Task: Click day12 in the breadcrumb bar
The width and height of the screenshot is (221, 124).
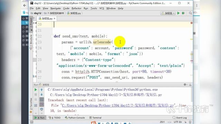Action: 36,13
